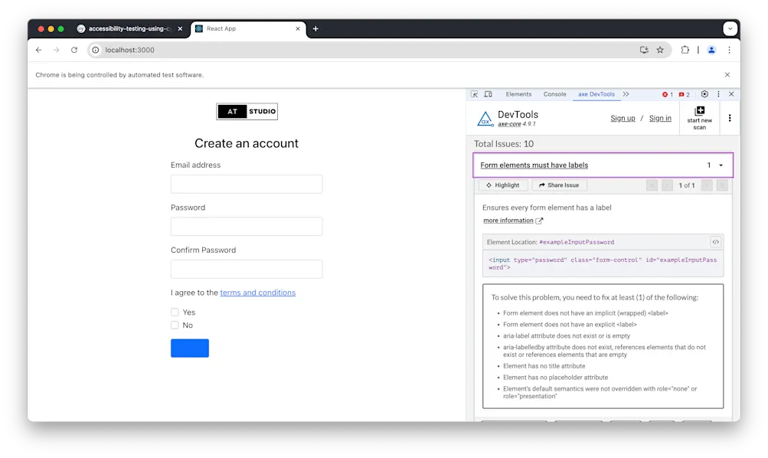The width and height of the screenshot is (768, 458).
Task: Close the DevTools panel
Action: coord(731,94)
